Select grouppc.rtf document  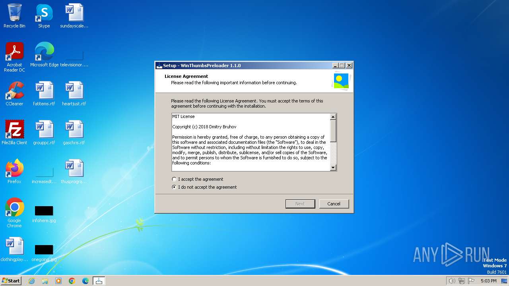(44, 133)
